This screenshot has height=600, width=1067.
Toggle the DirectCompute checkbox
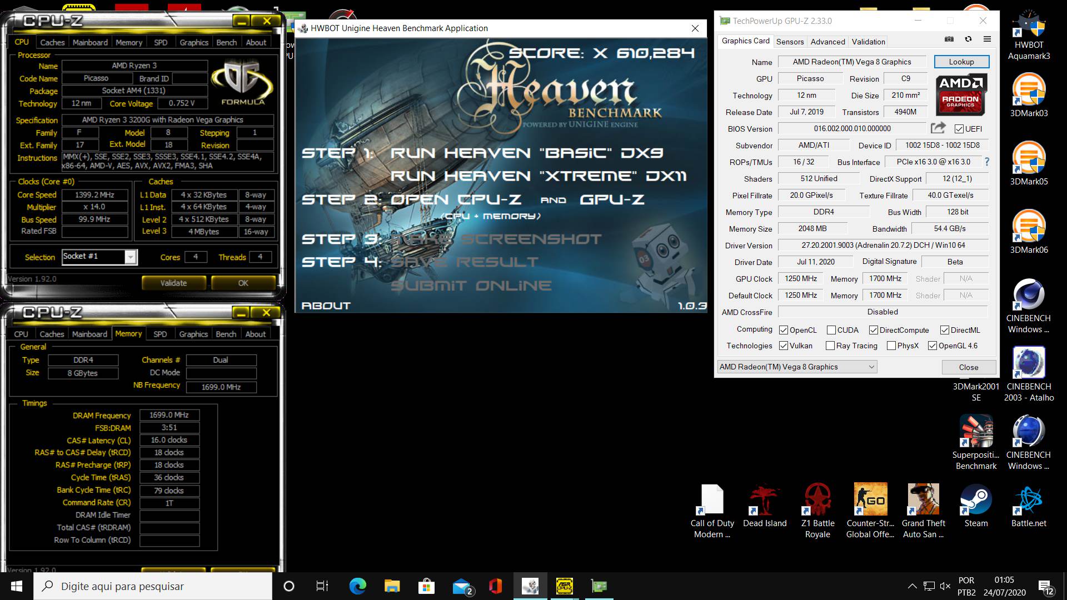[874, 330]
